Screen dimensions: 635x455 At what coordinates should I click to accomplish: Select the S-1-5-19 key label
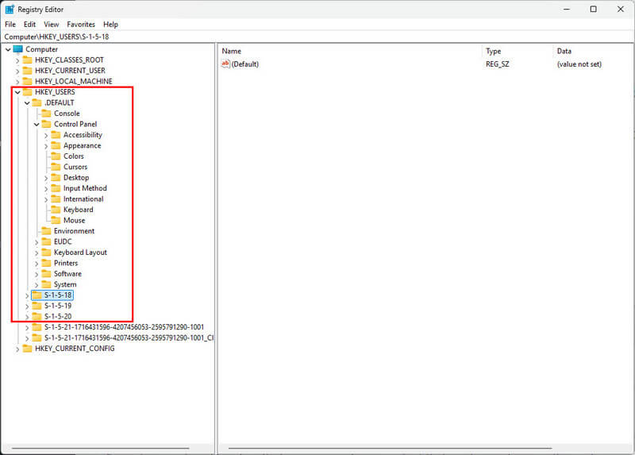pyautogui.click(x=58, y=306)
